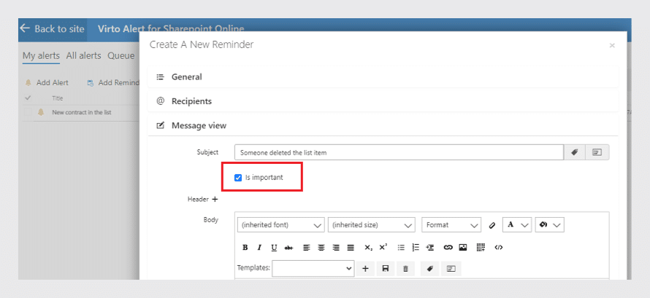This screenshot has width=650, height=298.
Task: Switch to Queue tab
Action: tap(121, 56)
